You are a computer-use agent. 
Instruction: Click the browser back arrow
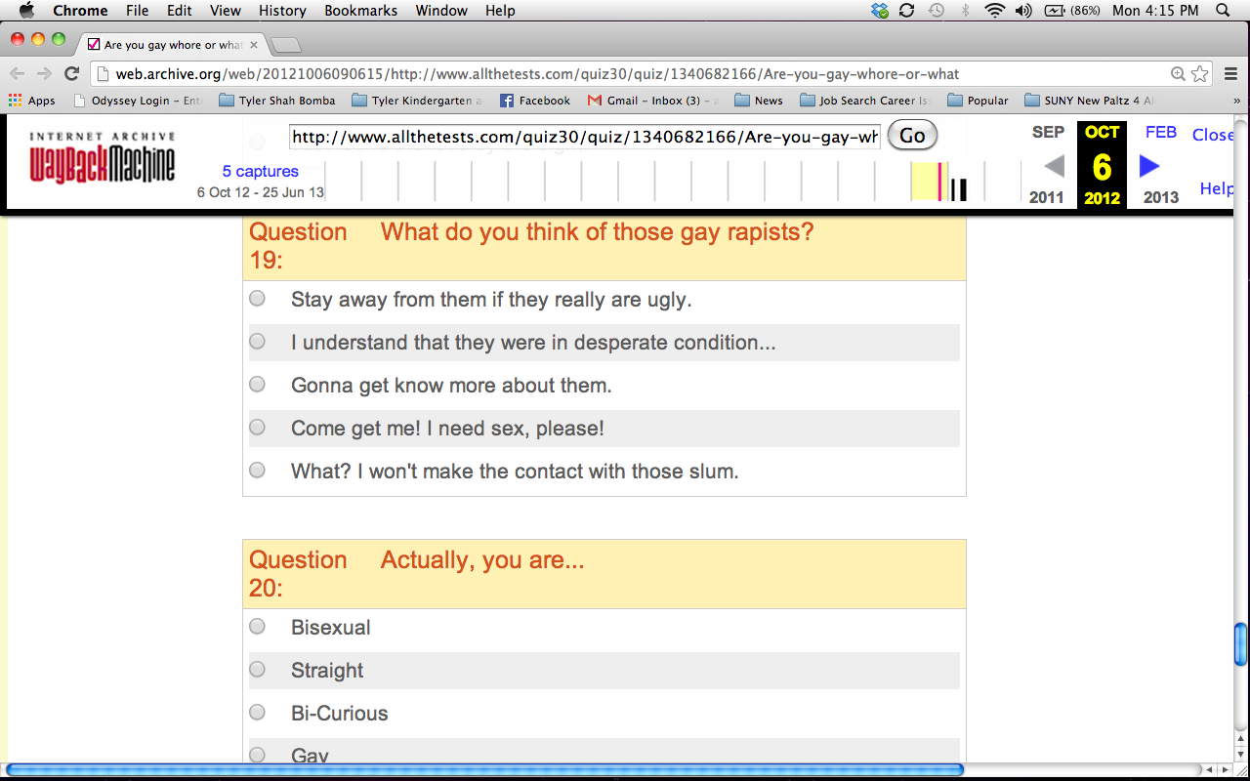tap(18, 73)
